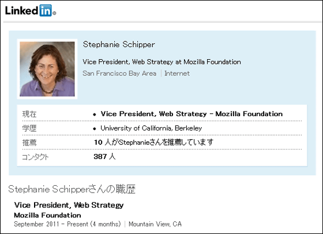Open the Vice President, Web Strategy job title

tap(69, 205)
